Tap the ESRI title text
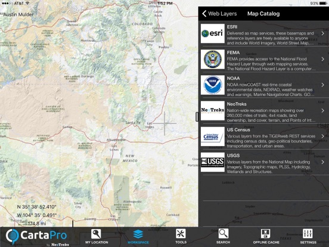Viewport: 329px width, 247px height. pyautogui.click(x=232, y=27)
